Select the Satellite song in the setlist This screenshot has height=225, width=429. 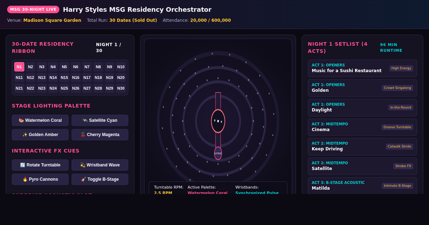(363, 166)
